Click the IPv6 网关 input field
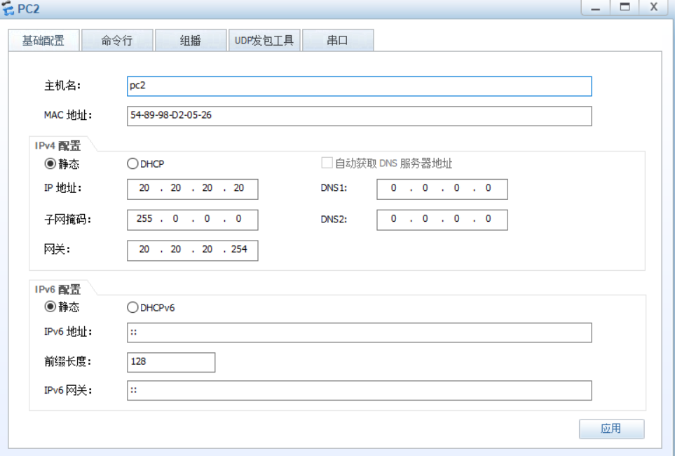The image size is (675, 456). coord(360,391)
